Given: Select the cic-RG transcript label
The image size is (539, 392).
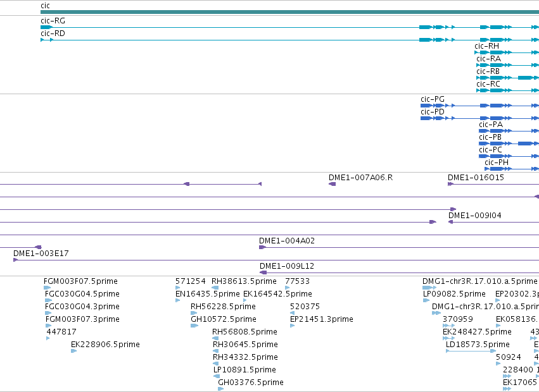Looking at the screenshot, I should point(53,21).
